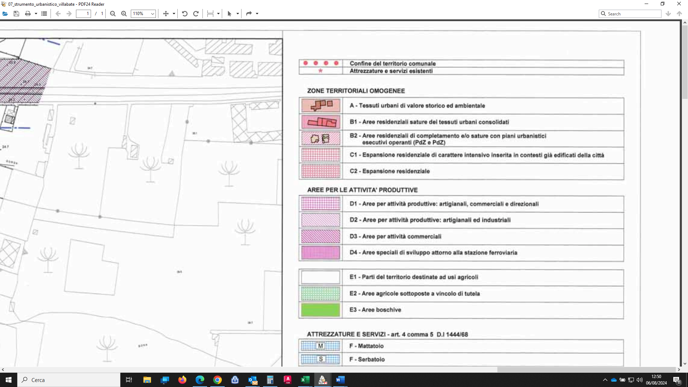The width and height of the screenshot is (688, 387).
Task: Click 'E1 - Parti del territorio' legend text
Action: (x=414, y=277)
